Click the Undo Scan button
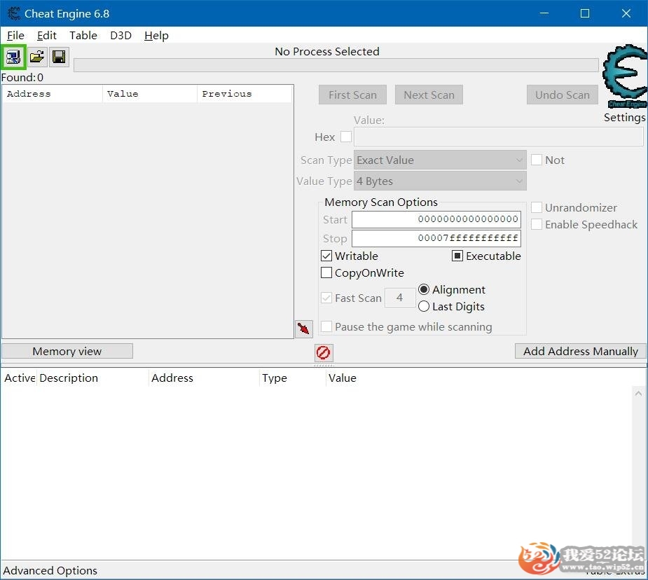The image size is (648, 580). tap(563, 95)
